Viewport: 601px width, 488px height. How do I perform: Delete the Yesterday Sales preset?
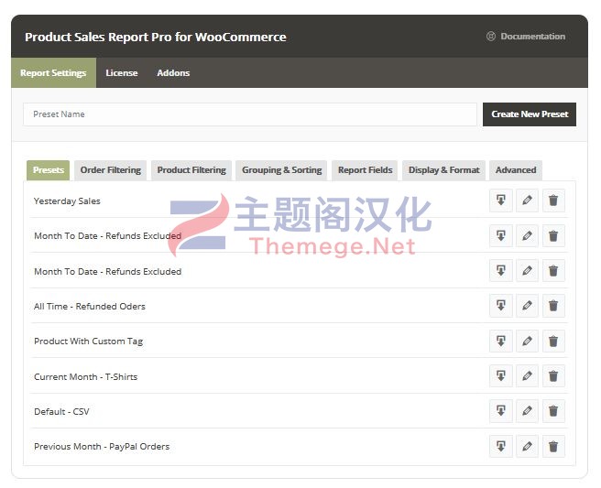pos(553,200)
